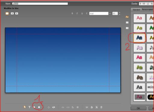Paste with the clipboard icon

97,107
